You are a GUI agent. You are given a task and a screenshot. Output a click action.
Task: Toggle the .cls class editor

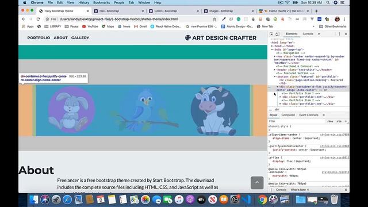[339, 121]
